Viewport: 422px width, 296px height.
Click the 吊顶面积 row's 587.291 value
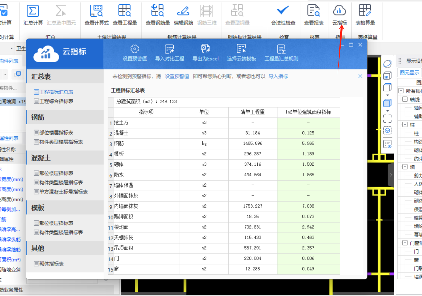pos(253,248)
